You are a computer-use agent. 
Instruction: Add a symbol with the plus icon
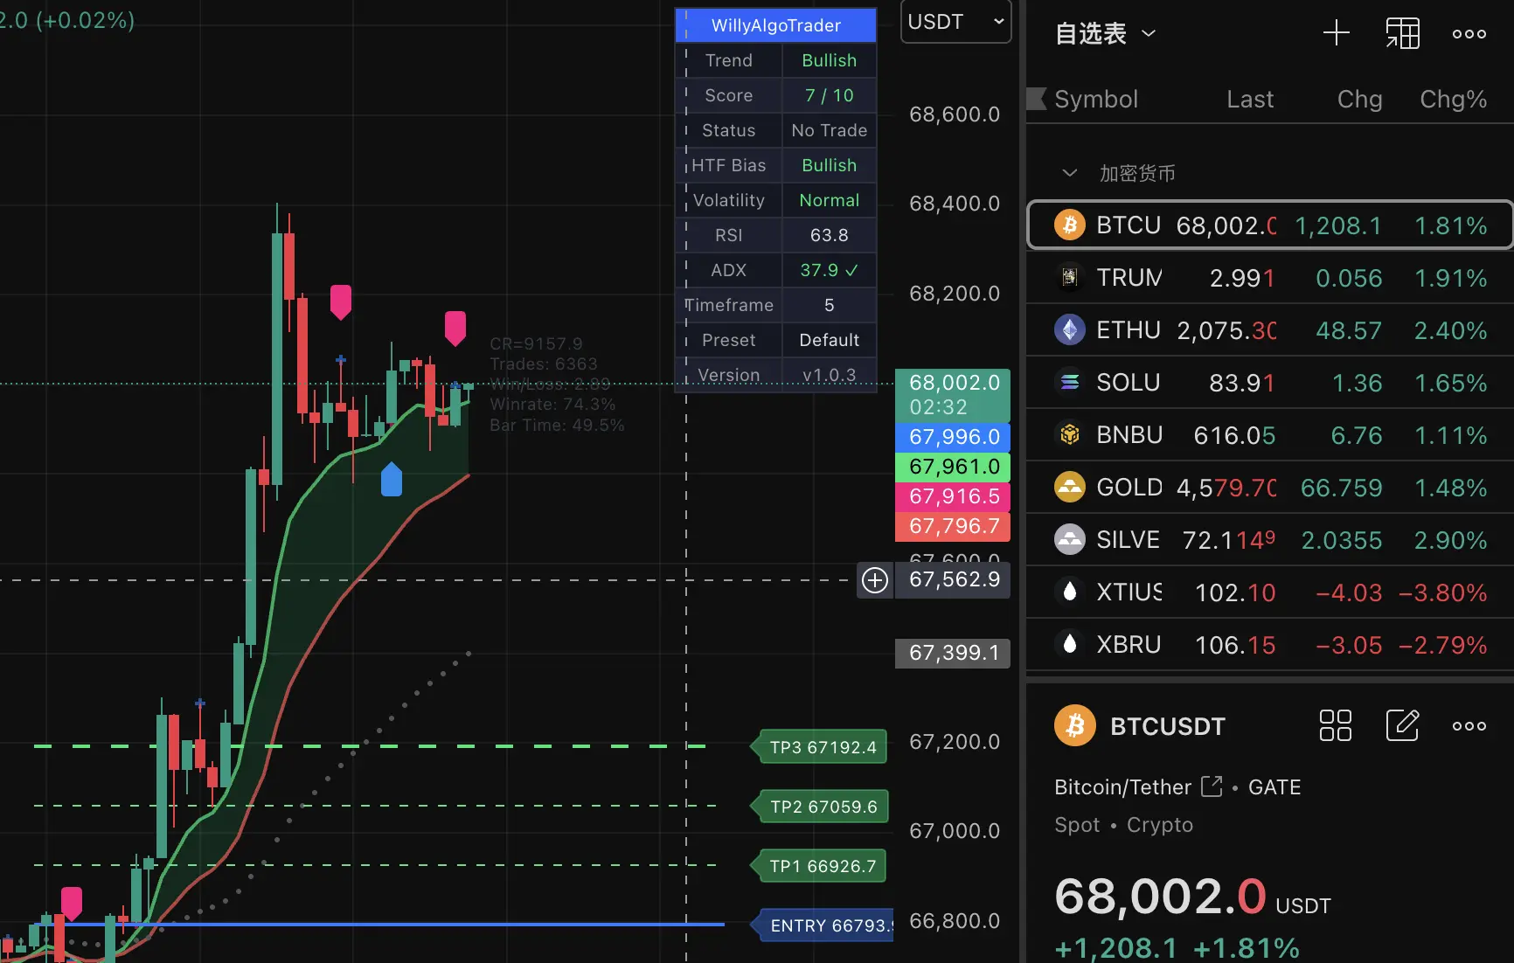point(1336,34)
